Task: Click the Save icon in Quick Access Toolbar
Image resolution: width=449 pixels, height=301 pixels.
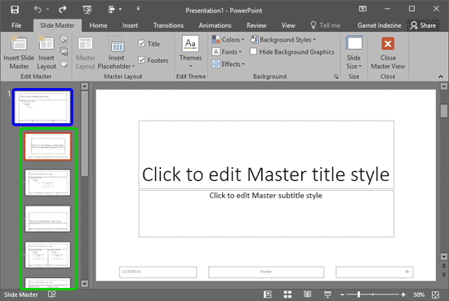Action: click(x=15, y=10)
